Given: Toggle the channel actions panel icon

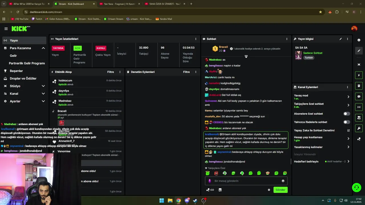Looking at the screenshot, I should [359, 118].
